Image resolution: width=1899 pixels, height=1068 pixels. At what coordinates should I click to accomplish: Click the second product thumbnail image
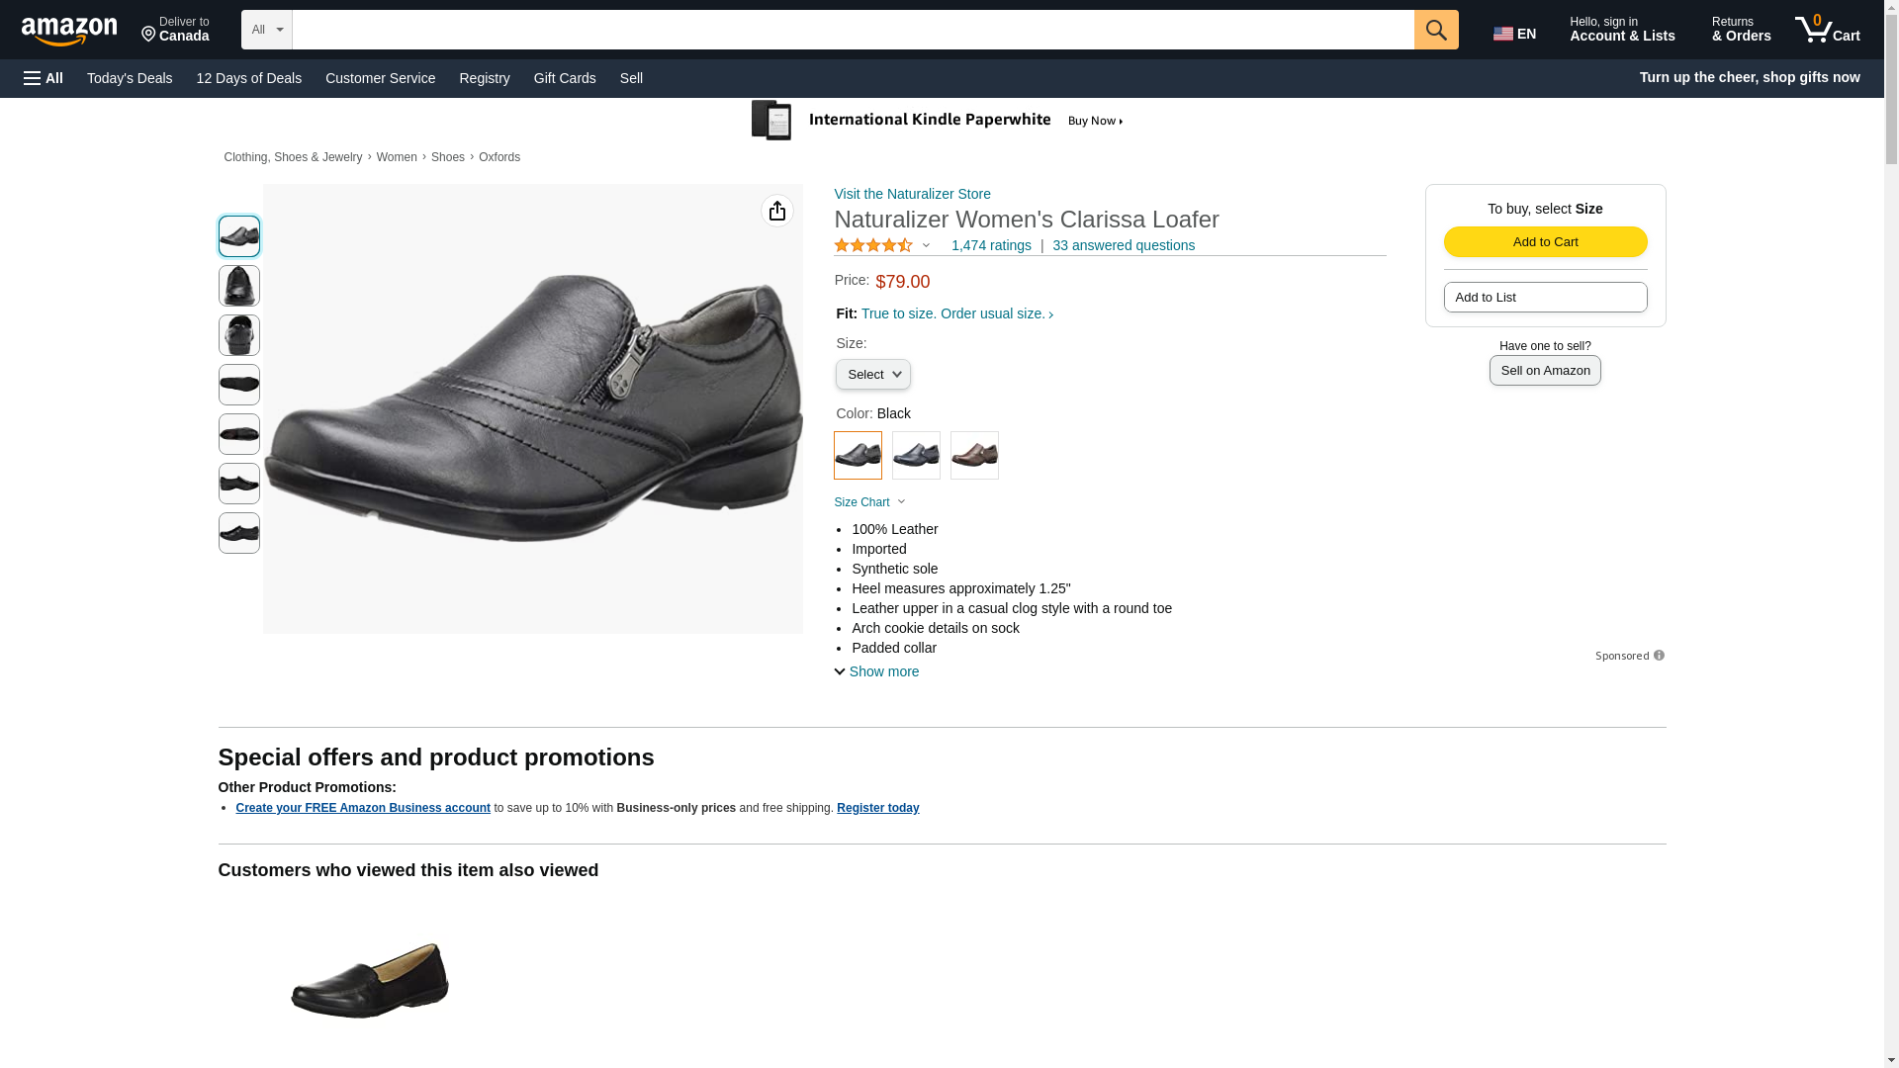(x=238, y=286)
